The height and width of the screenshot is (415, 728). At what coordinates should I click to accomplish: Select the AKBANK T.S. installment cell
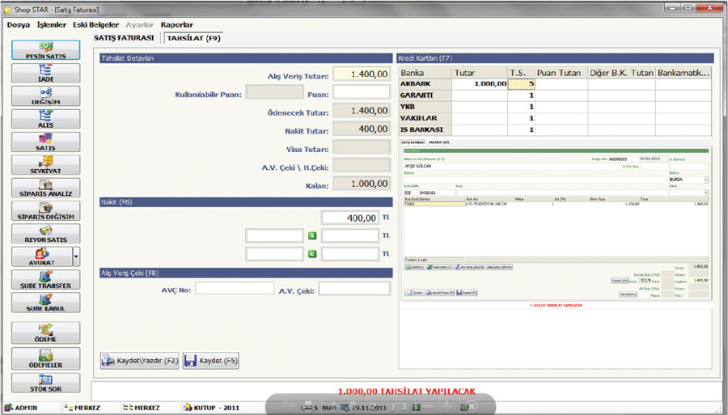pos(522,84)
